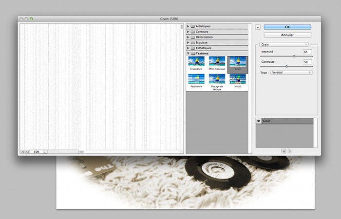Click the Esquisse folder icon
Screen dimensions: 341x219
point(193,43)
